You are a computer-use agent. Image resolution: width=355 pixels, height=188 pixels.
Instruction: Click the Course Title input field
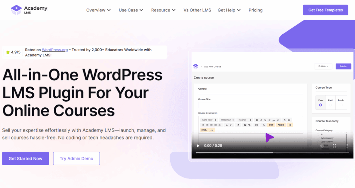(250, 105)
